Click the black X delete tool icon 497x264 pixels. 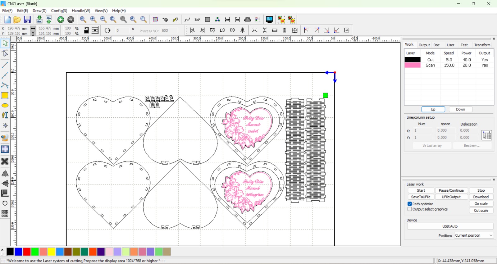click(5, 162)
